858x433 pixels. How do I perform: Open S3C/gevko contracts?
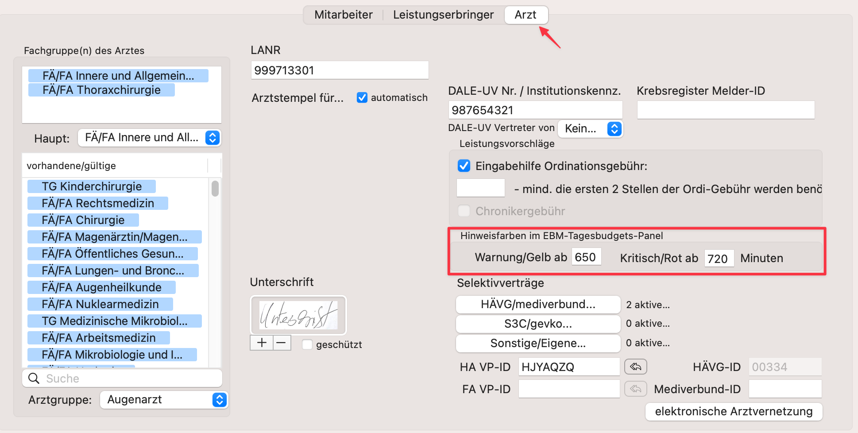pyautogui.click(x=538, y=324)
